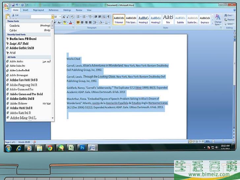Viewport: 240px width, 180px height.
Task: Open the Page Layout tab
Action: (39, 10)
